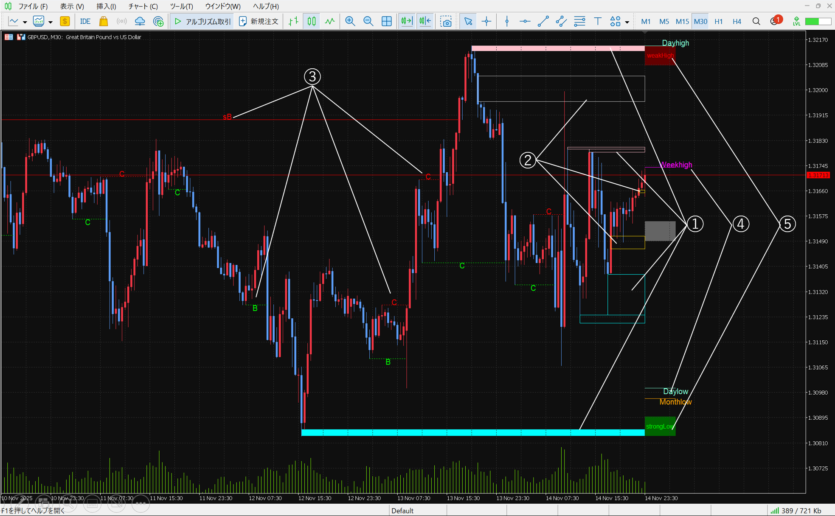Switch to the H1 timeframe
Viewport: 835px width, 516px height.
pyautogui.click(x=718, y=21)
